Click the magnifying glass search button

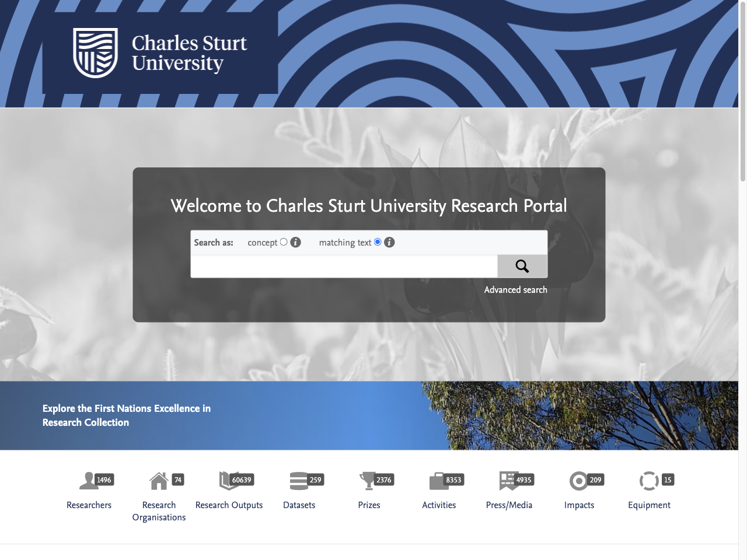tap(522, 266)
